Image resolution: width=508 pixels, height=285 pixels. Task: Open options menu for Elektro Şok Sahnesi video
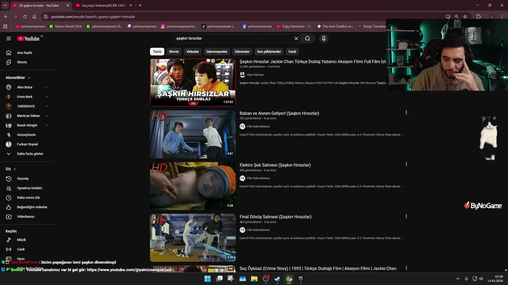click(x=406, y=164)
